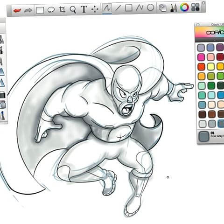Select the Polyline draw tool
224x224 pixels.
[x=140, y=7]
